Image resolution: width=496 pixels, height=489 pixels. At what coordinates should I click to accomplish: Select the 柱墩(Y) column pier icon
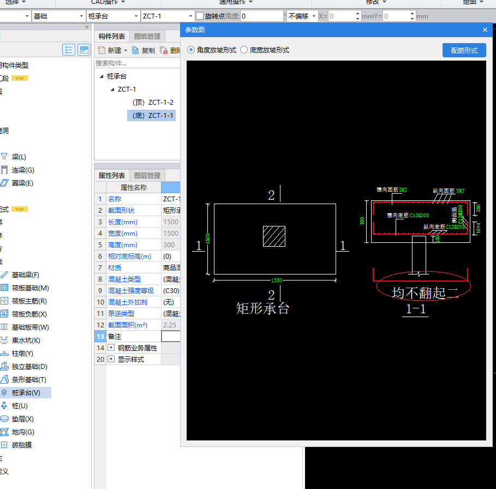click(4, 353)
